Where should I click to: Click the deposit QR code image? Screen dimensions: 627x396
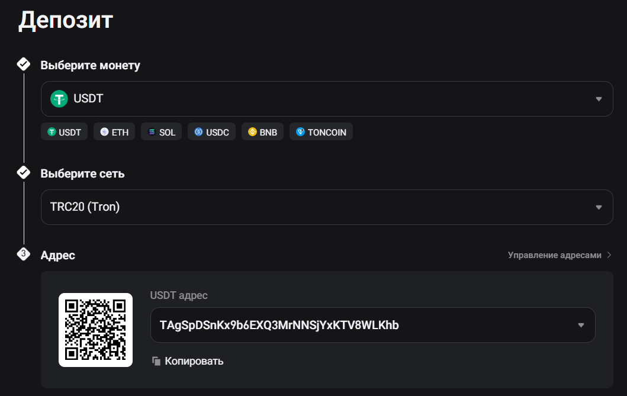95,330
